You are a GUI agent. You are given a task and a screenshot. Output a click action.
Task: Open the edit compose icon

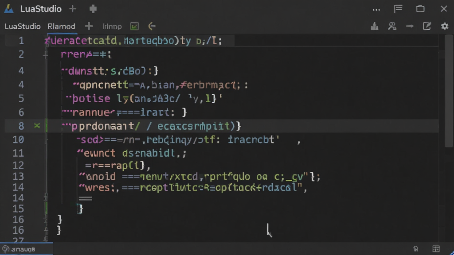[x=427, y=26]
